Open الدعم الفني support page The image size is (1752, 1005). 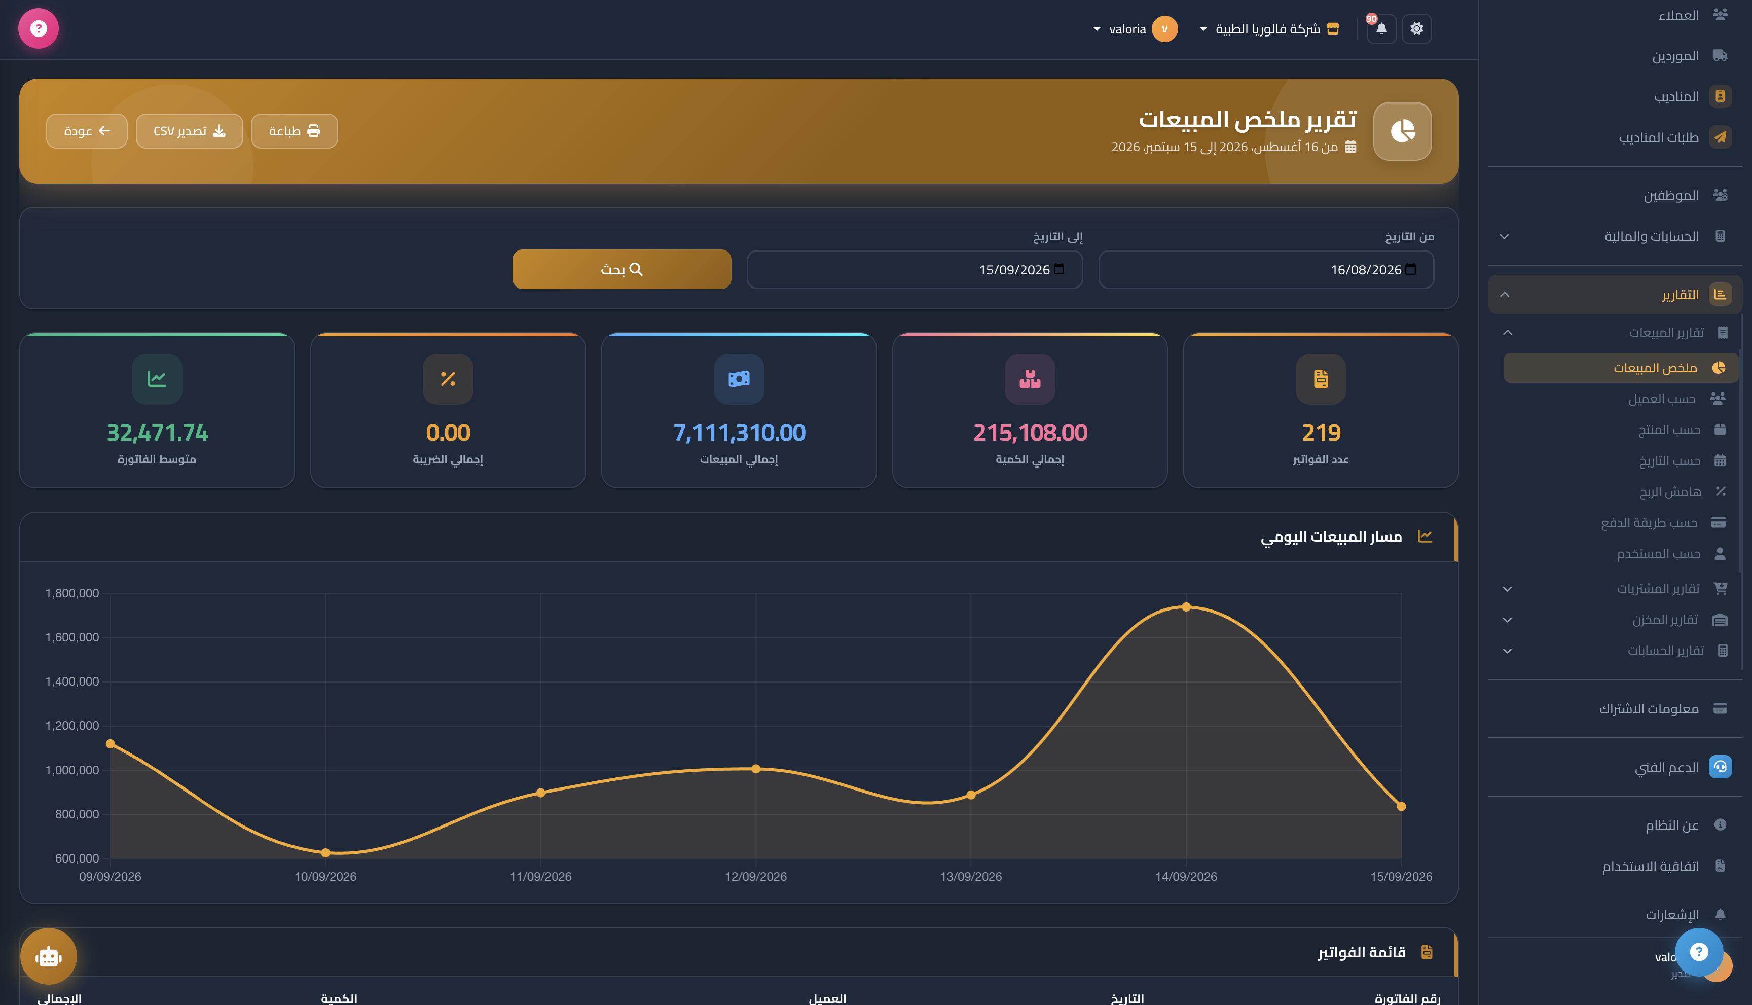click(x=1615, y=767)
